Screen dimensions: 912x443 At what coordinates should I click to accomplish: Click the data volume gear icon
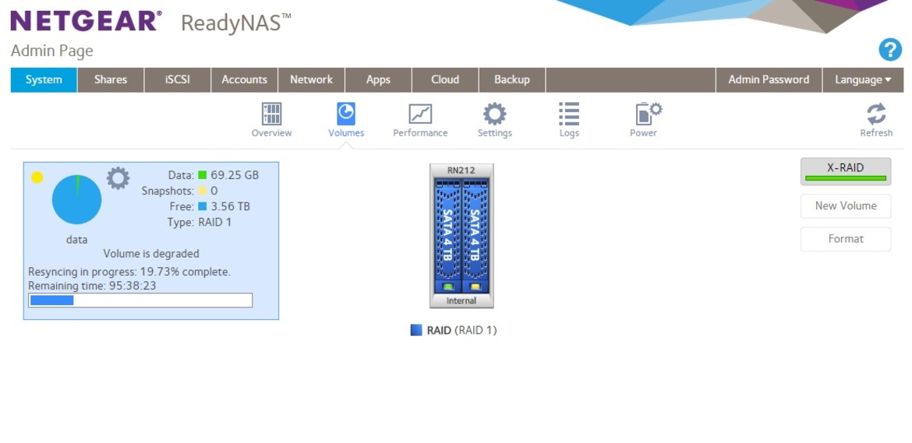point(118,178)
